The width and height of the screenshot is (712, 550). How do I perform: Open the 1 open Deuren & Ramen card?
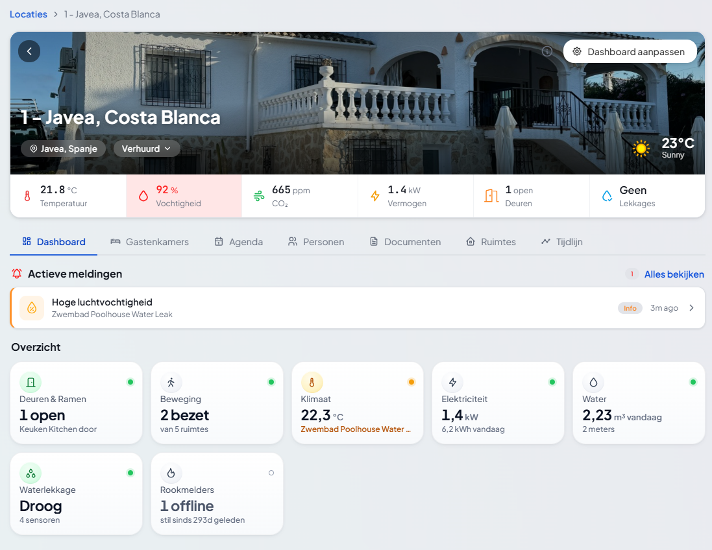click(77, 403)
